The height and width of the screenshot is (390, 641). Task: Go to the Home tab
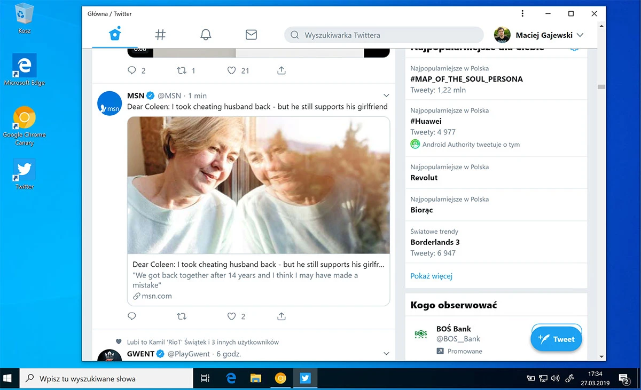(x=115, y=35)
